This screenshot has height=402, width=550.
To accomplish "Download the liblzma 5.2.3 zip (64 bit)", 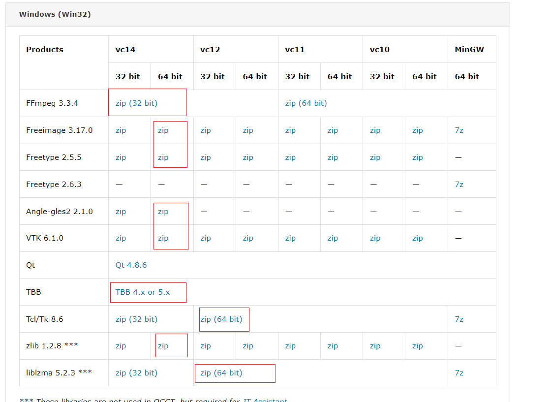I will [x=221, y=373].
